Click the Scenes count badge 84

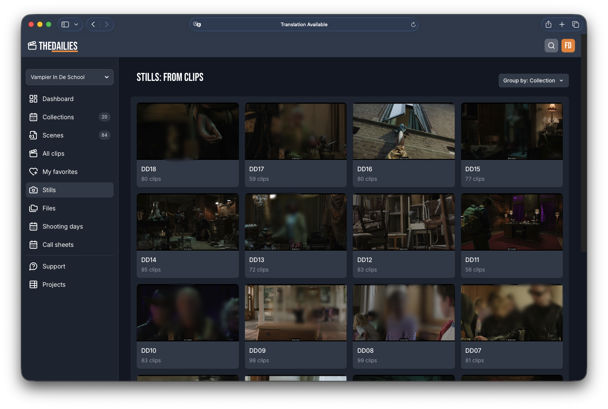point(104,135)
